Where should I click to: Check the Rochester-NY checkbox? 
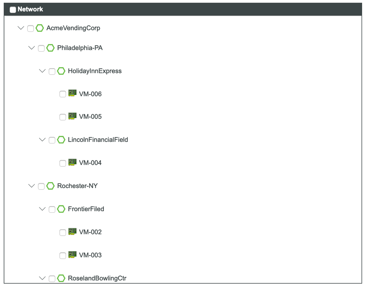pyautogui.click(x=41, y=186)
